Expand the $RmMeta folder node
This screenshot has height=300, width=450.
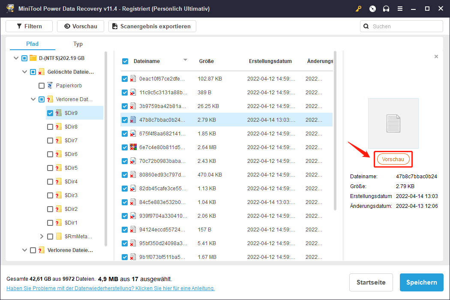tap(42, 236)
